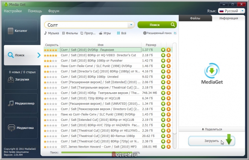Download the 1.45 Гб SLC Punk torrent

click(163, 115)
